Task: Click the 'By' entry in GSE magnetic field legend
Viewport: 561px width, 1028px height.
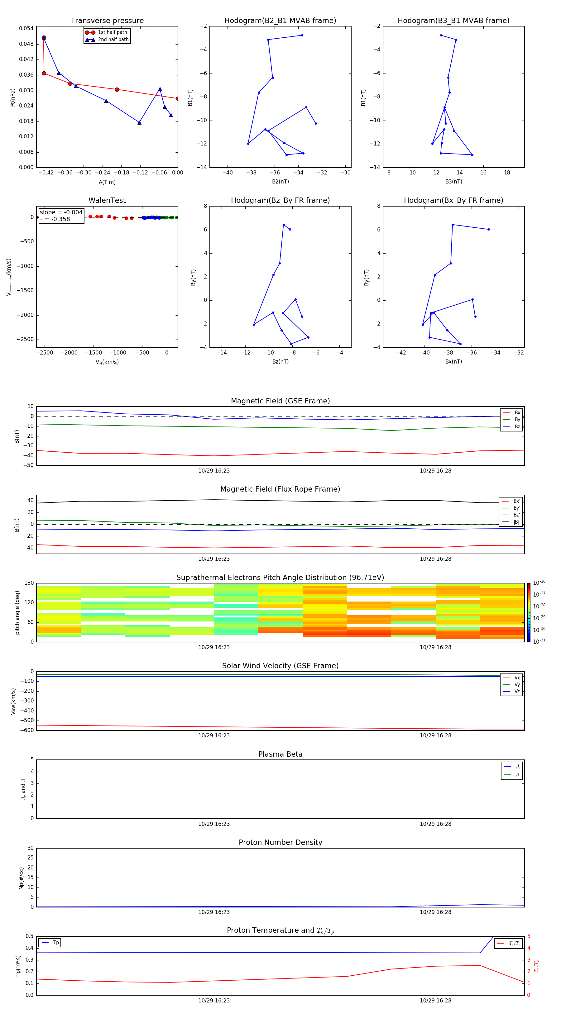Action: (x=511, y=419)
